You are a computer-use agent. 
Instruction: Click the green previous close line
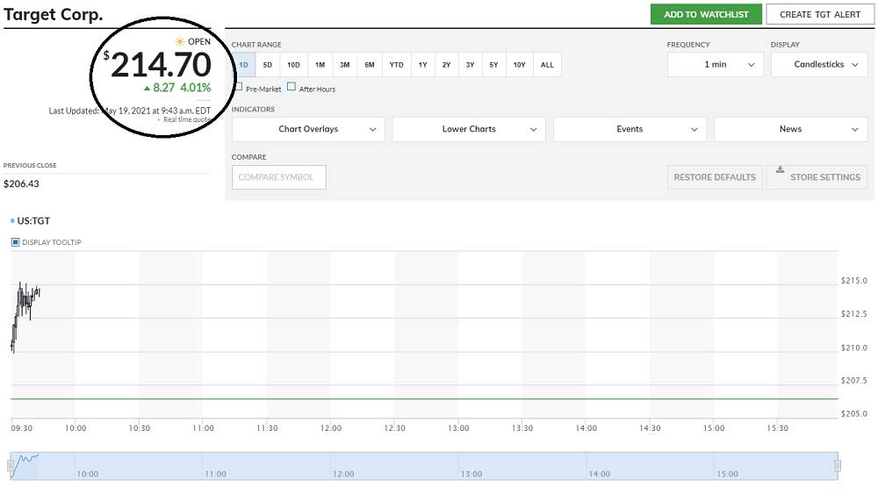[424, 398]
